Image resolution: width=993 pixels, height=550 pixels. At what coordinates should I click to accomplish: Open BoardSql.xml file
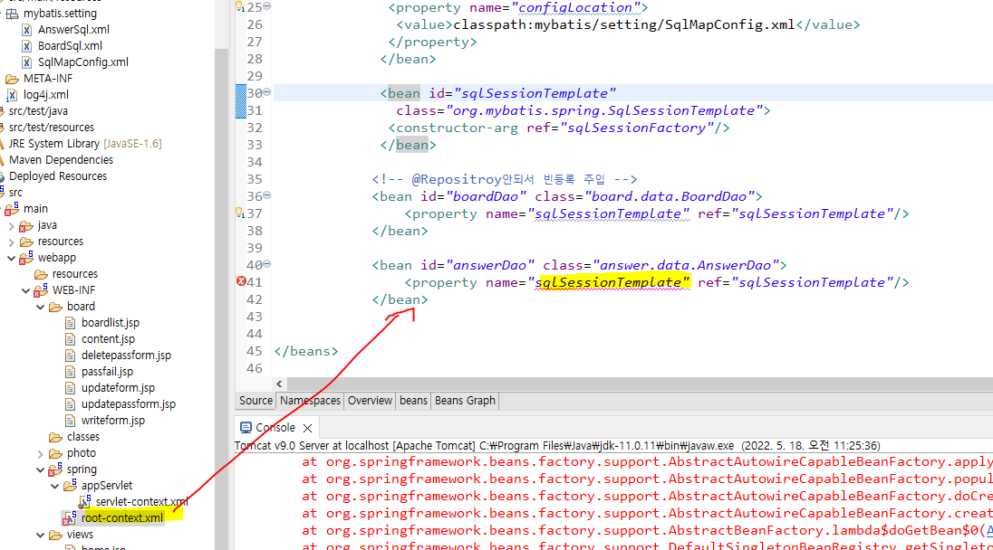[x=70, y=46]
